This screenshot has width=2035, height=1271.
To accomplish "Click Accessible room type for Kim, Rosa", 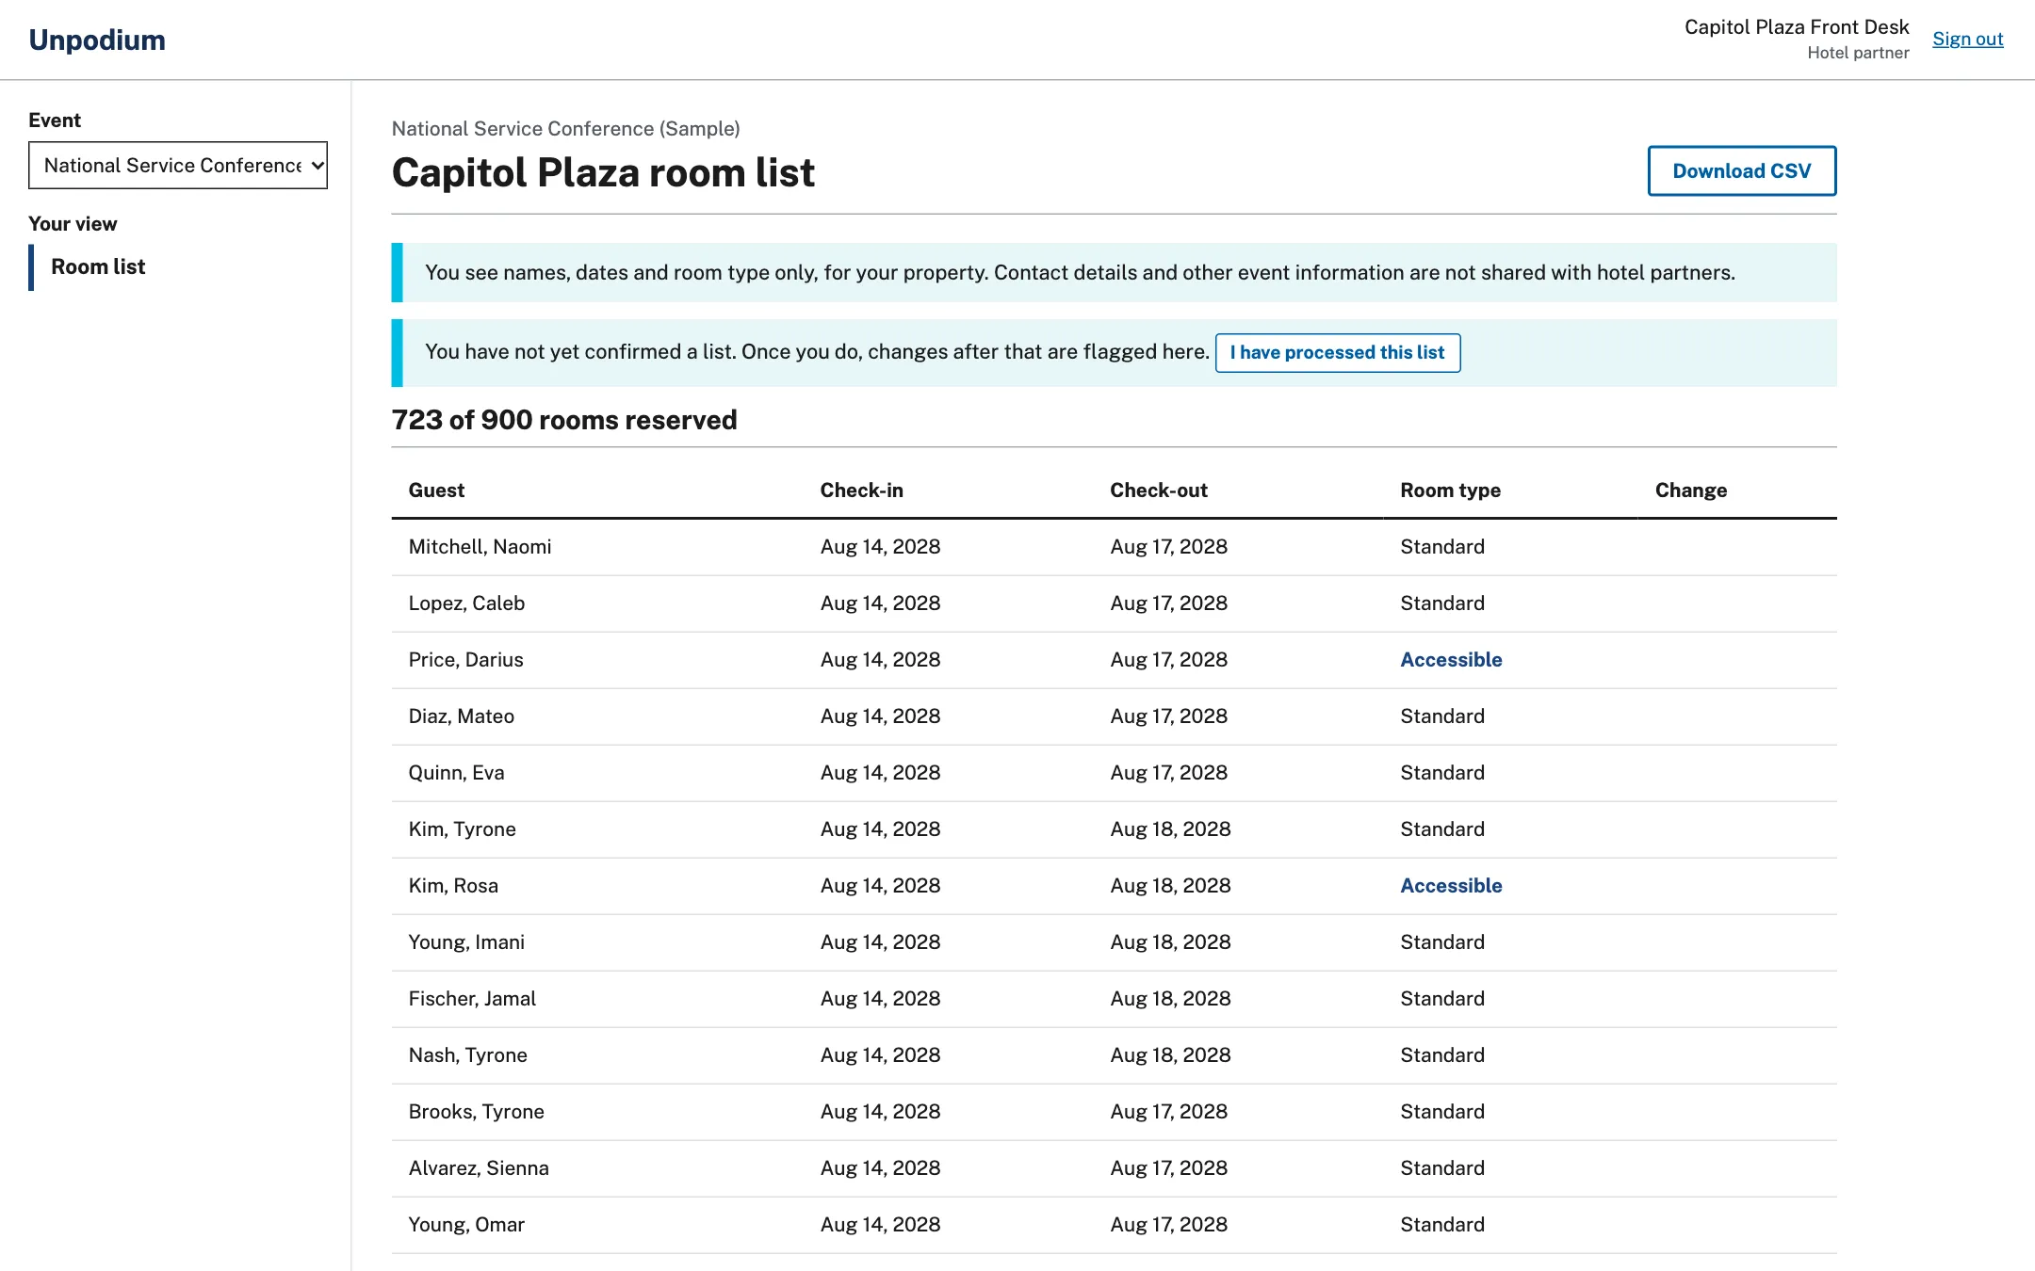I will tap(1451, 886).
